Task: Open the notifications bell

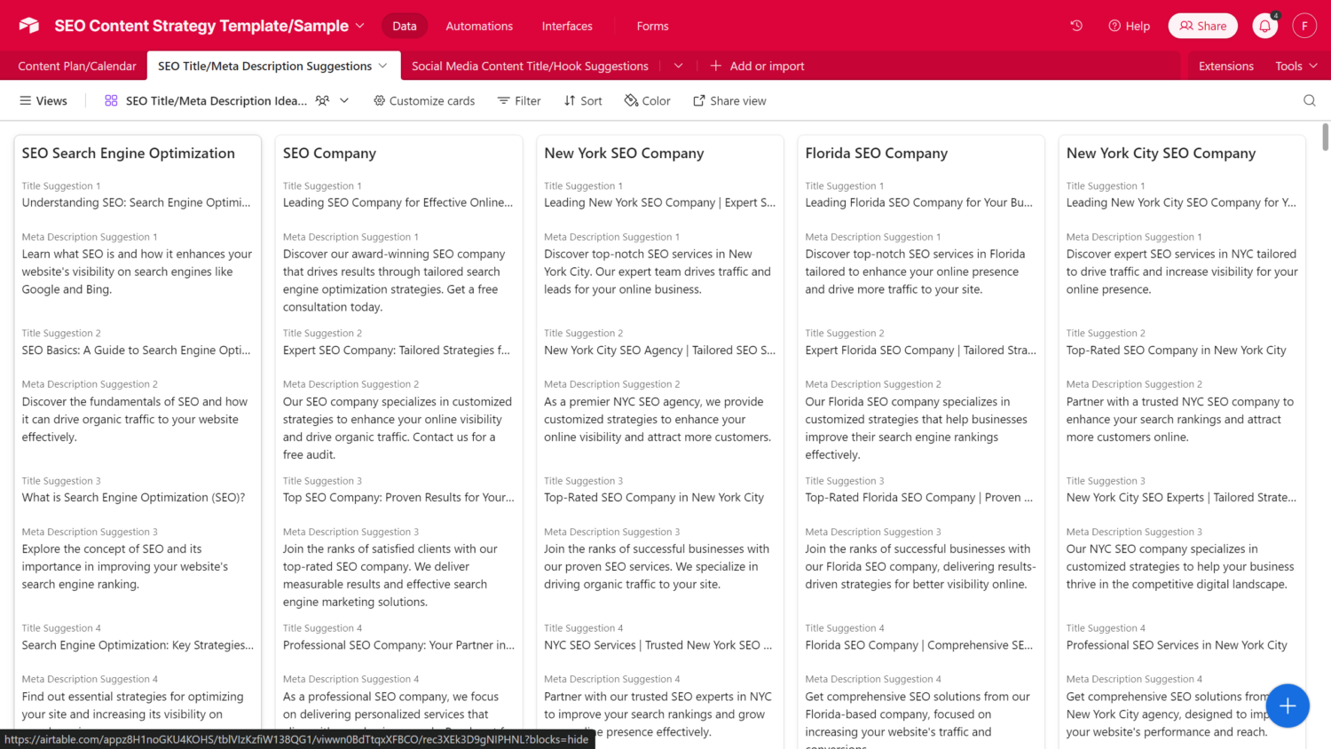Action: point(1264,26)
